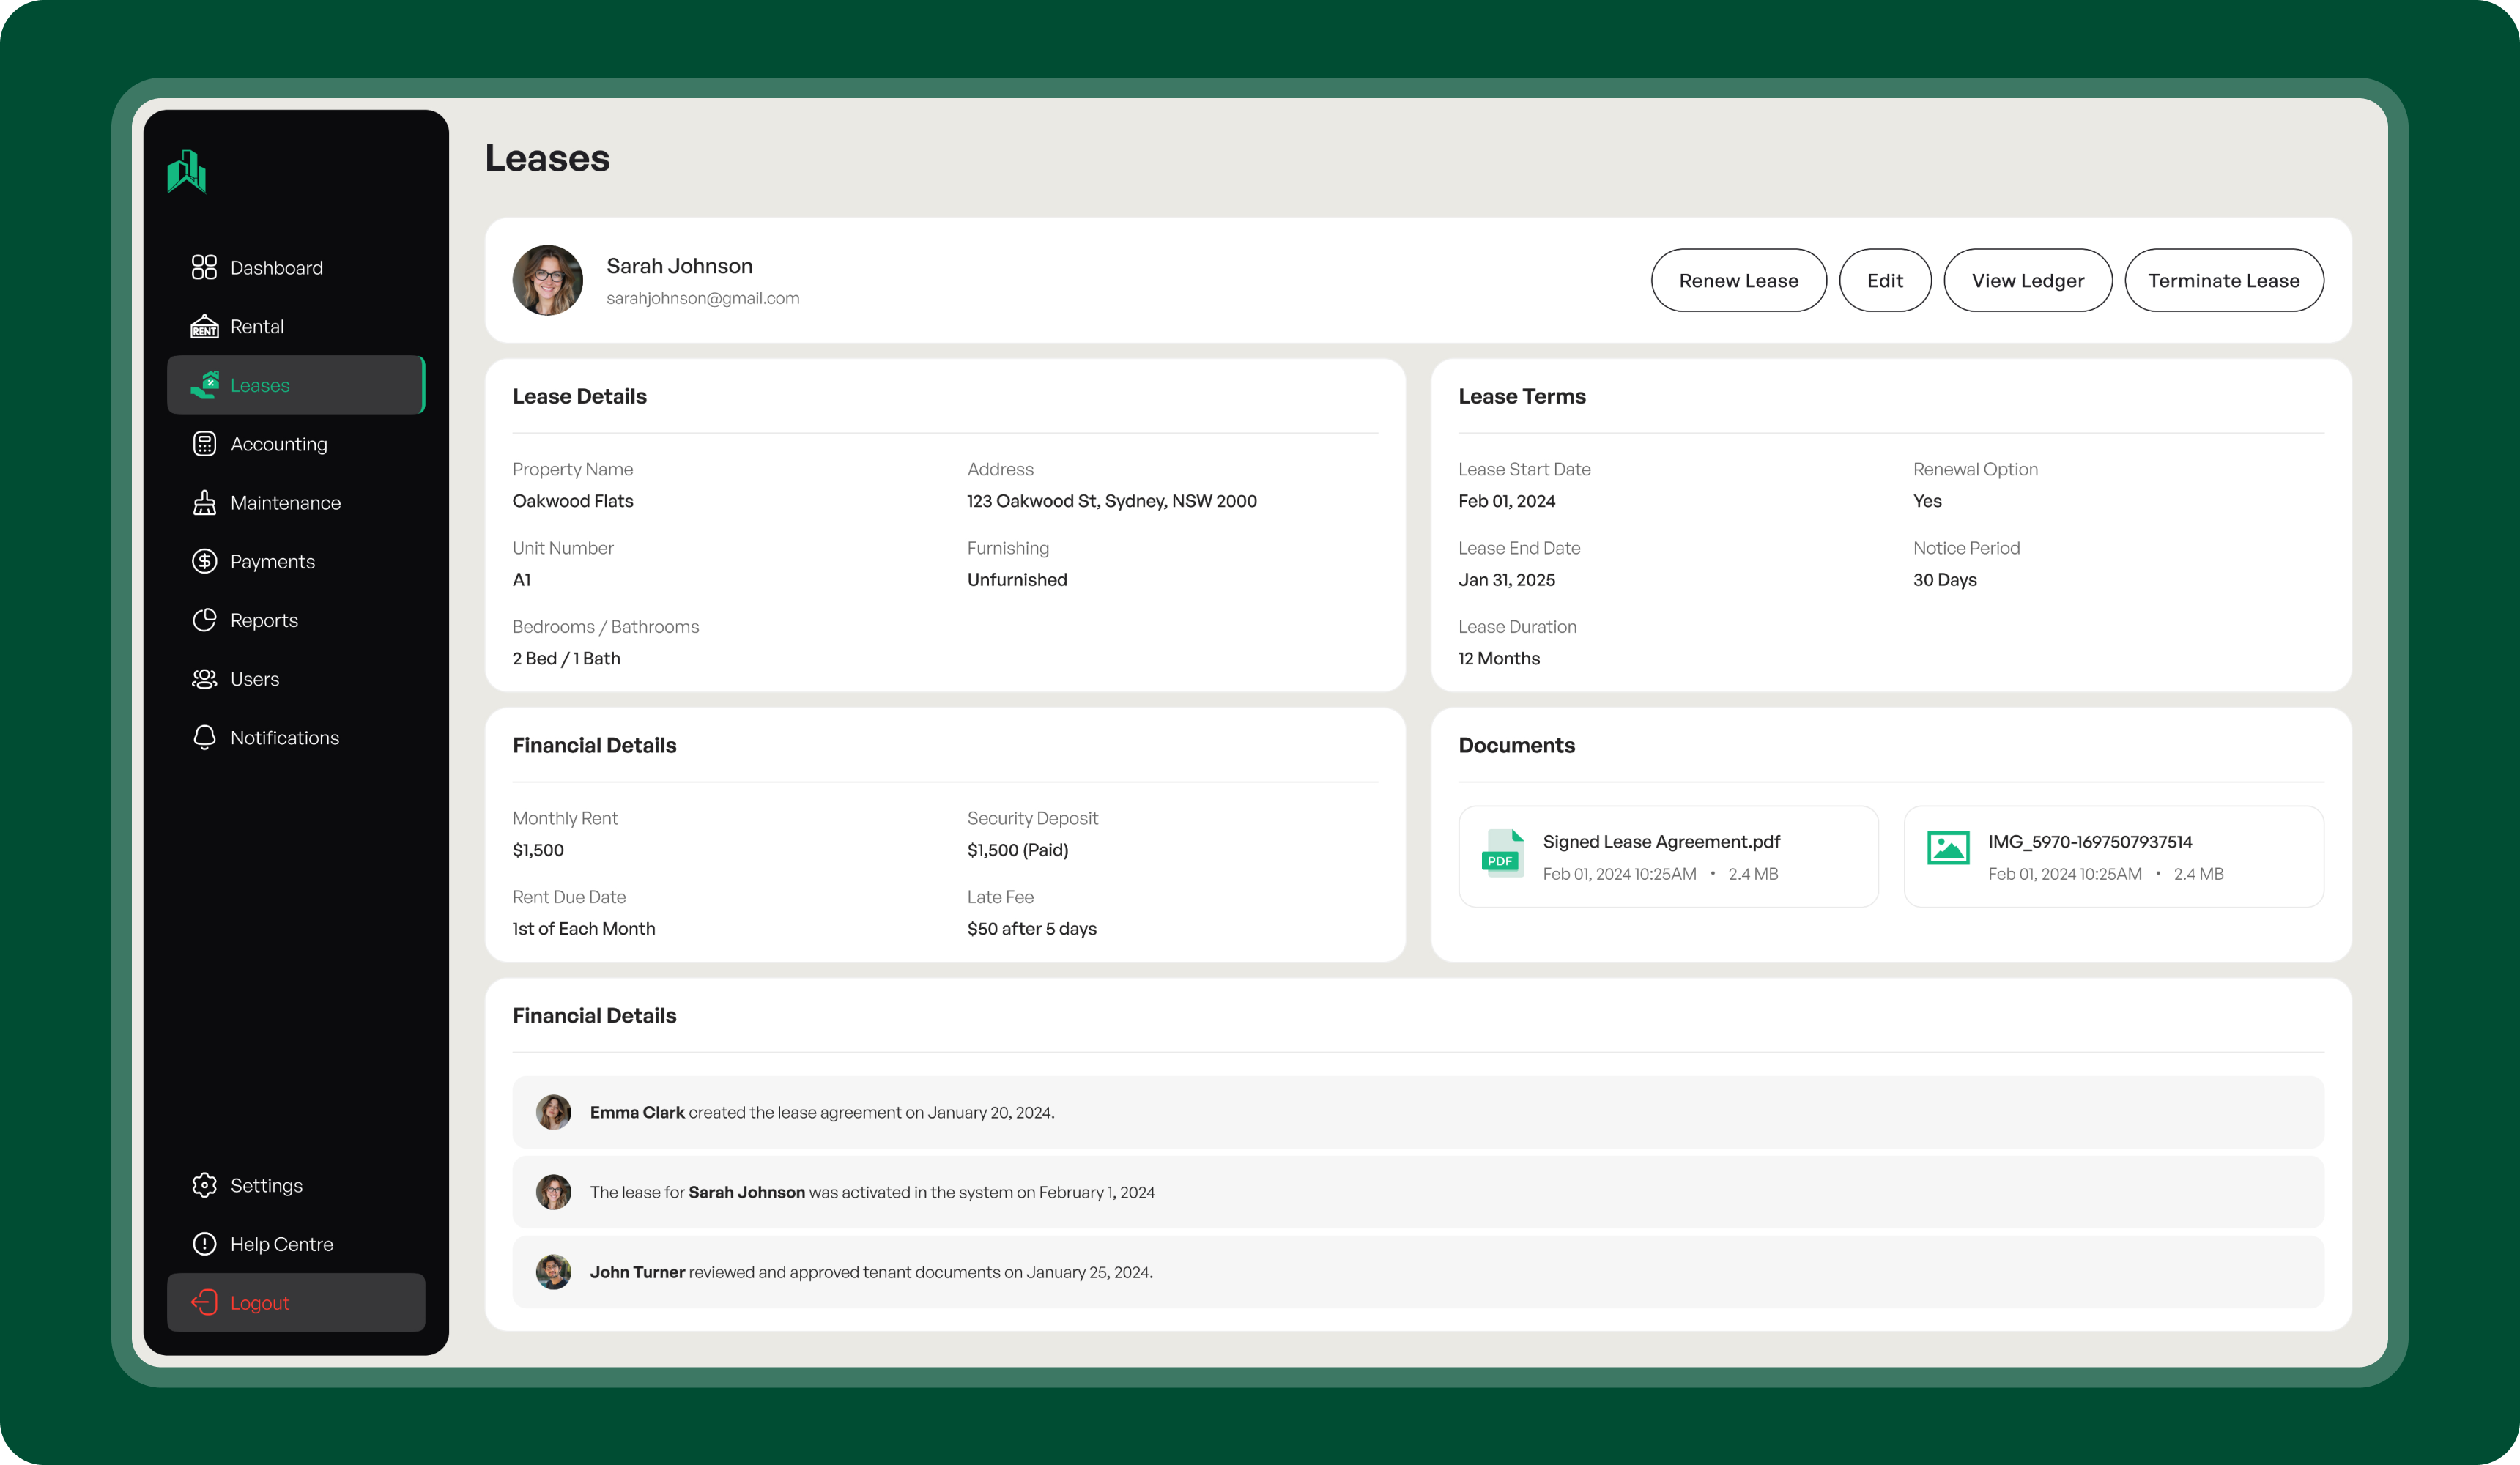Click the 1st of Each Month due date
This screenshot has height=1465, width=2520.
tap(584, 929)
